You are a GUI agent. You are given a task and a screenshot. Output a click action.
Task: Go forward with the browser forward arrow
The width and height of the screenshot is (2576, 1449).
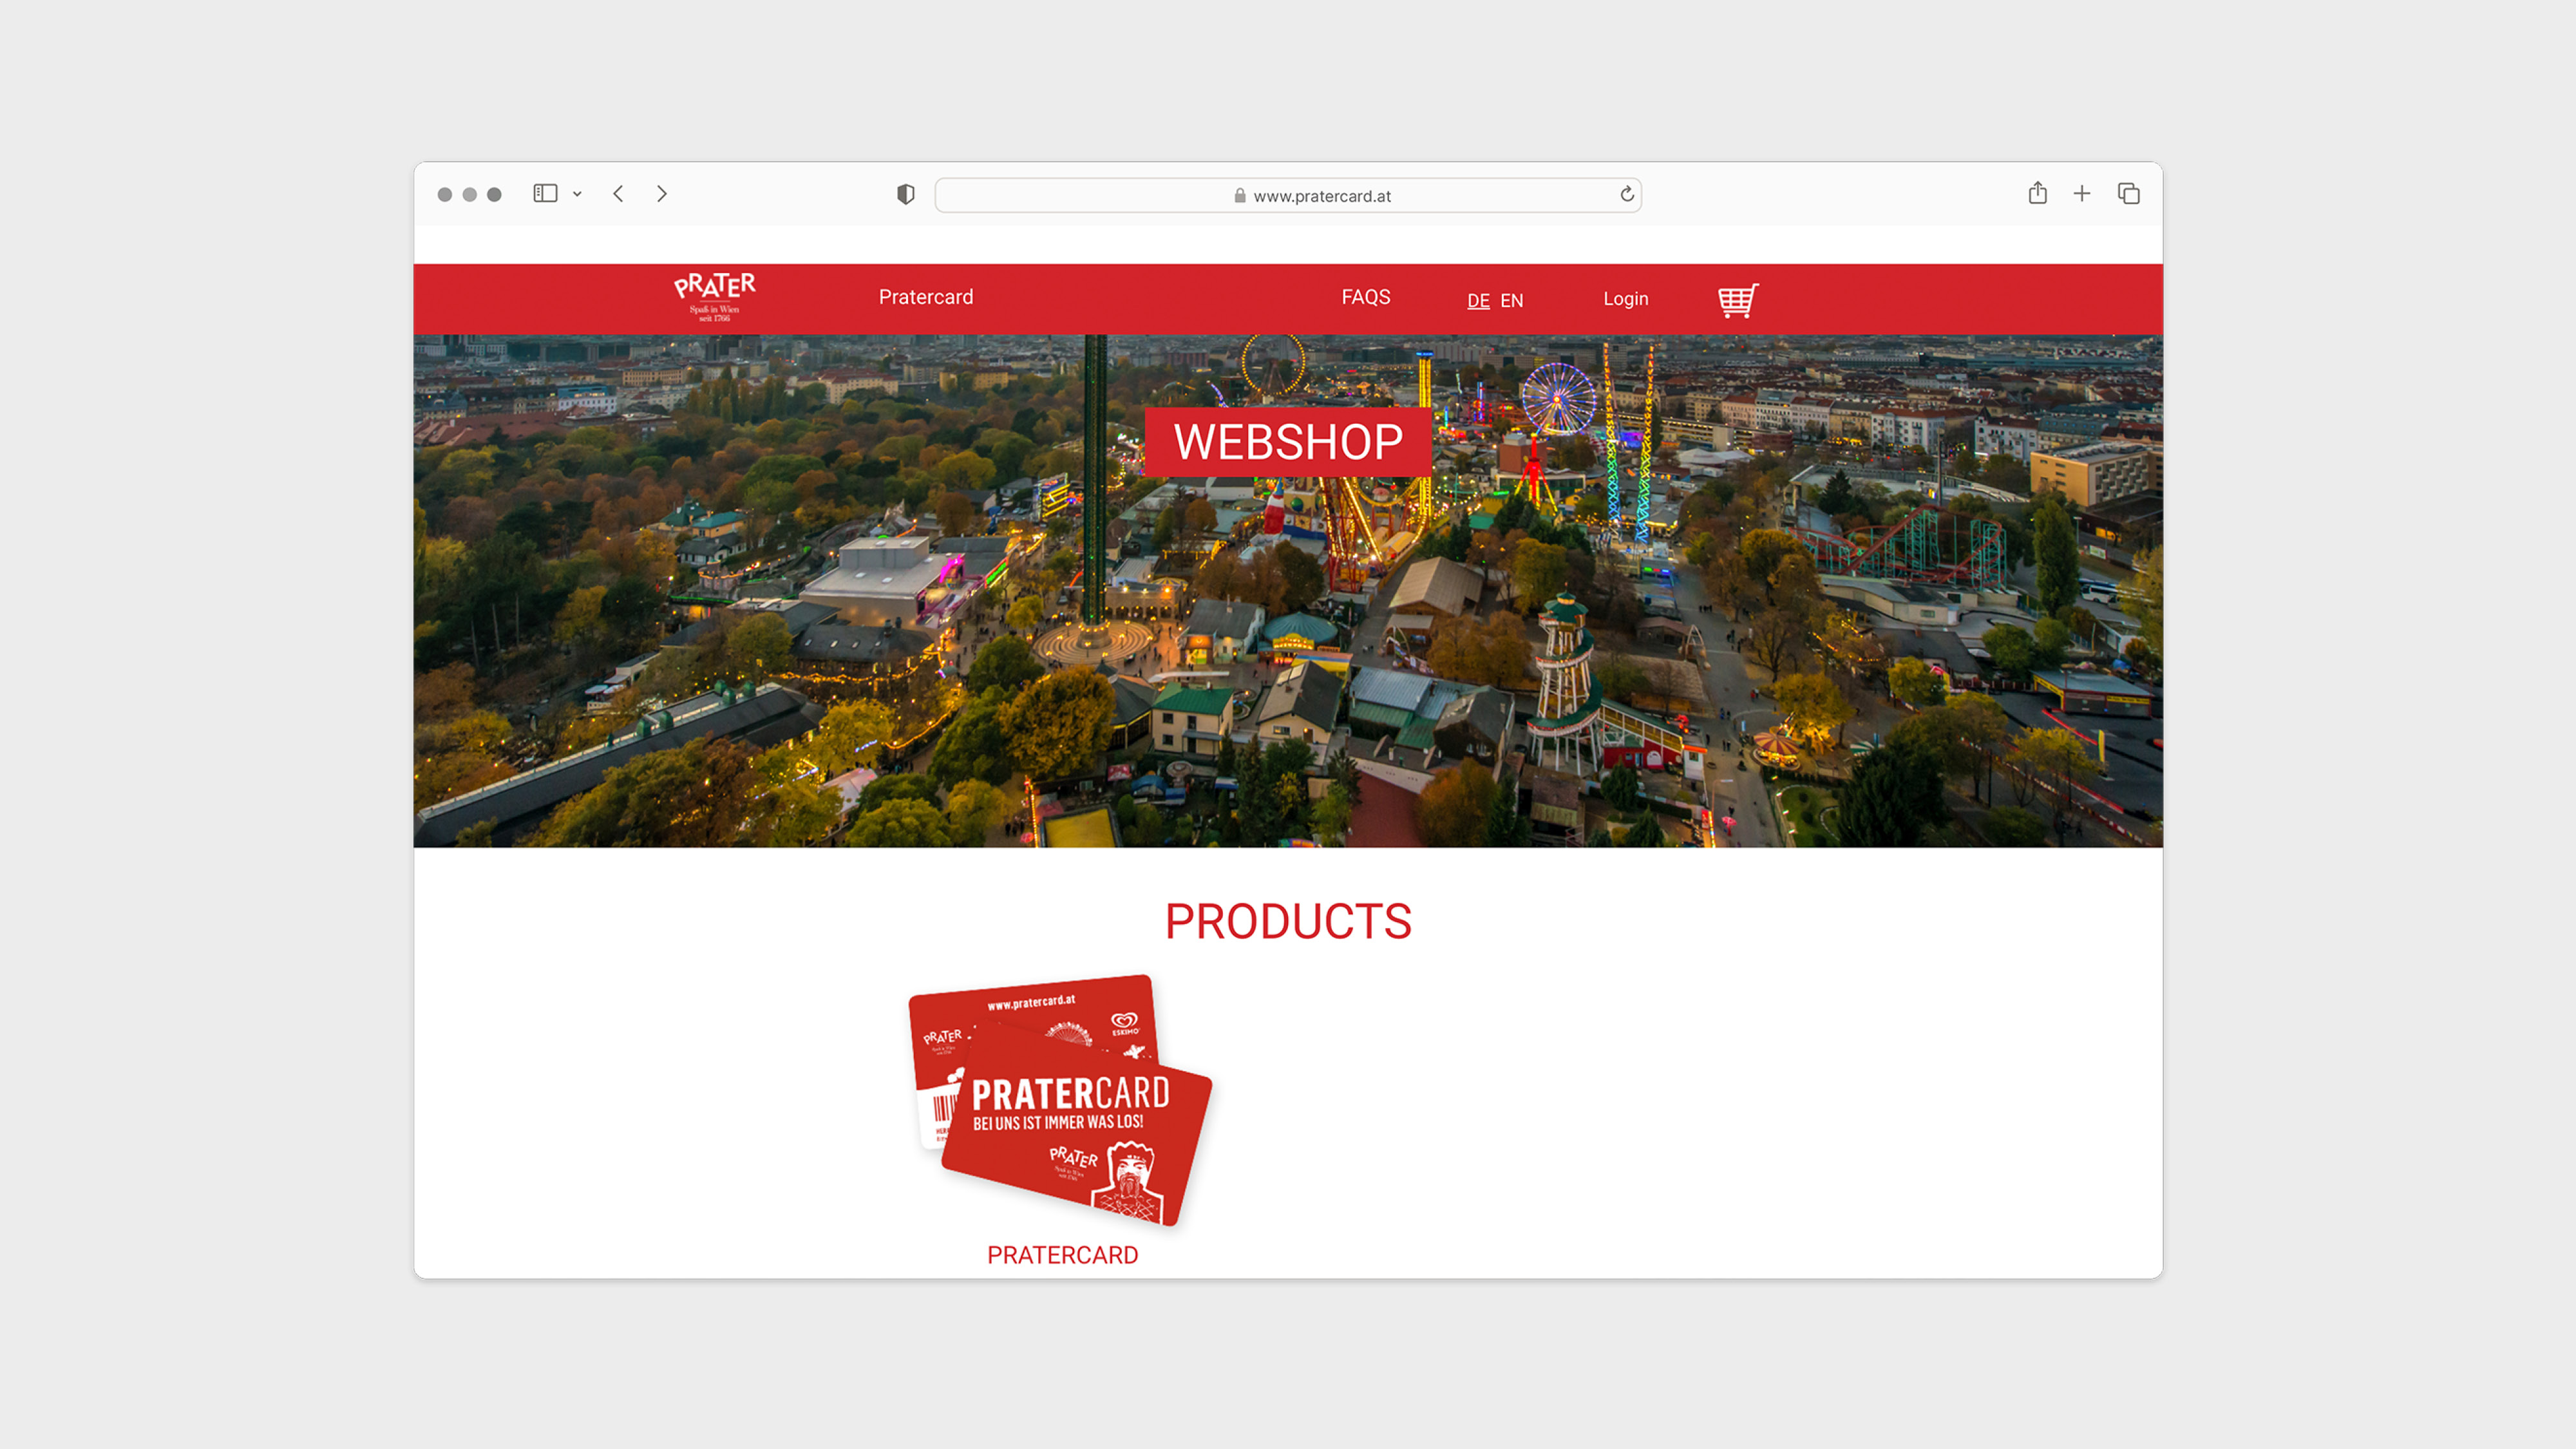662,194
